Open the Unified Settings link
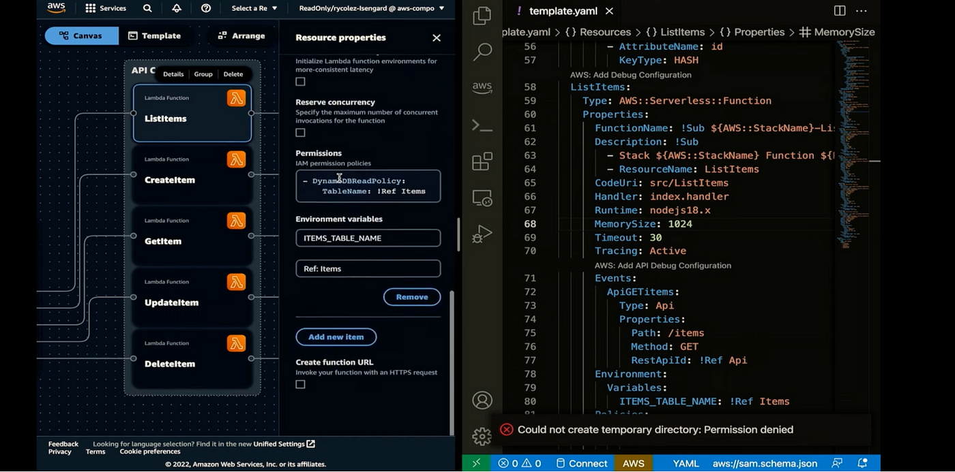 284,444
